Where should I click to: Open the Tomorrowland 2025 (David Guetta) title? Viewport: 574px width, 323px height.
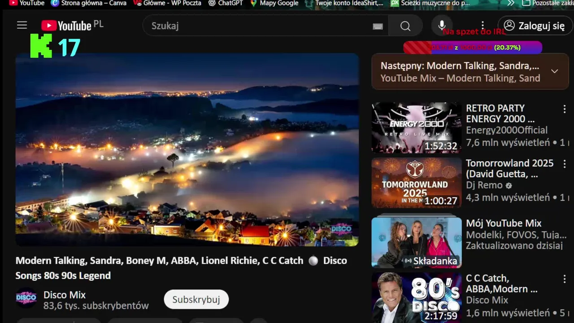[x=510, y=169]
